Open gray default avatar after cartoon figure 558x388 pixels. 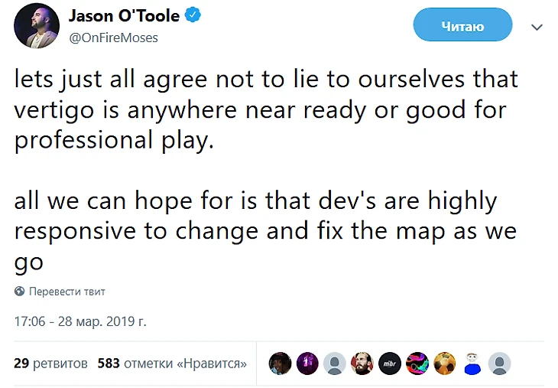(500, 364)
